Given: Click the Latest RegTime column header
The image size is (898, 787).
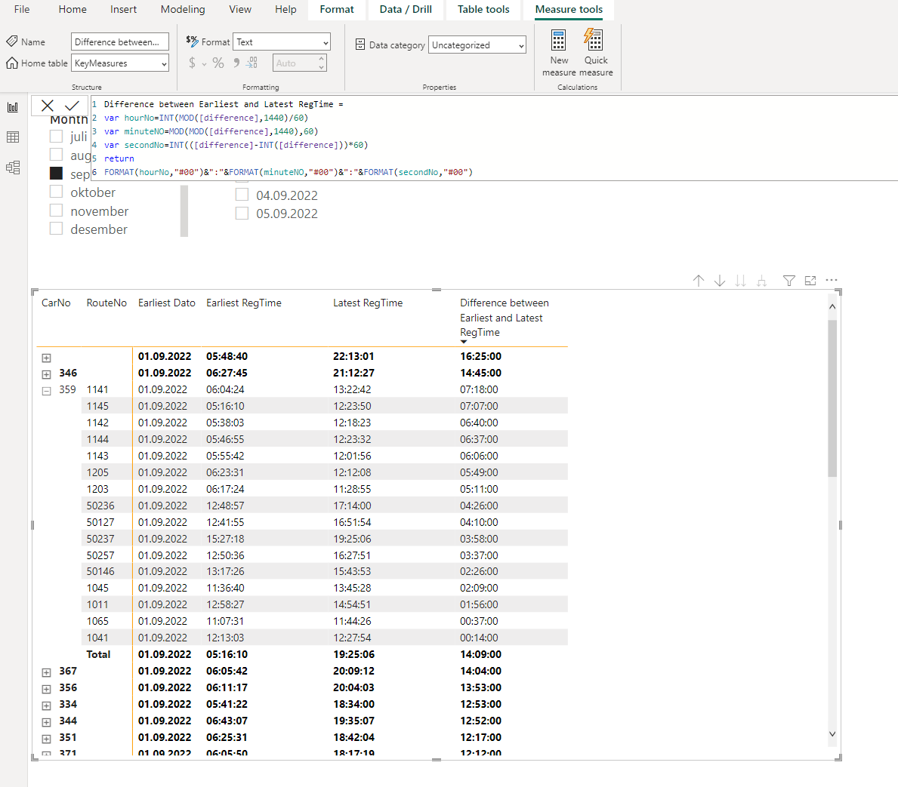Looking at the screenshot, I should click(368, 303).
